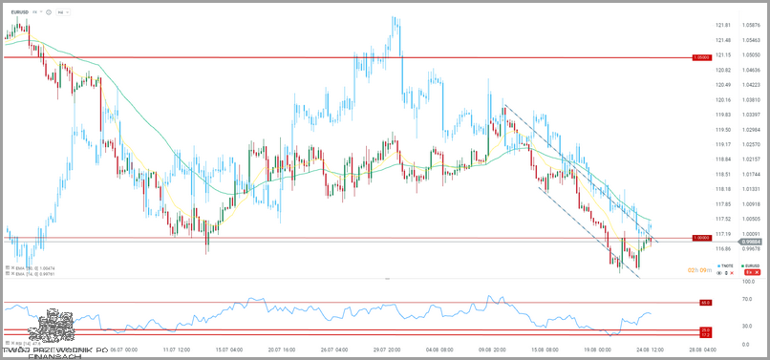Open settings of the EMA 50 indicator
This screenshot has height=360, width=770.
8,267
